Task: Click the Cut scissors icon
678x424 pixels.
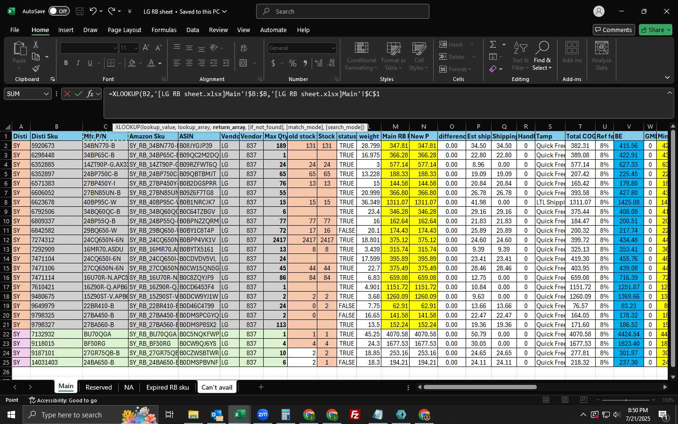Action: [36, 44]
